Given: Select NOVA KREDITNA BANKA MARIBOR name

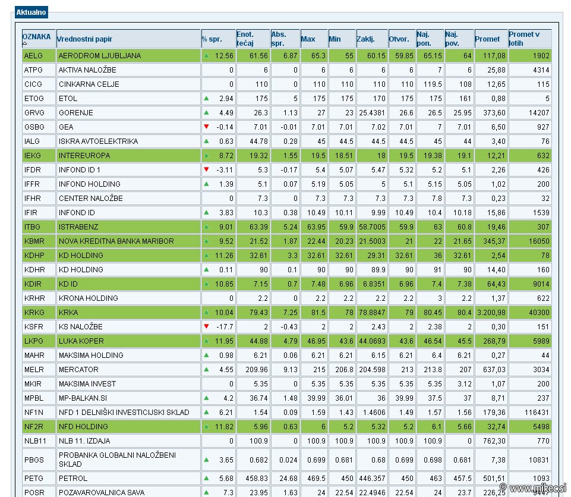Looking at the screenshot, I should tap(116, 241).
